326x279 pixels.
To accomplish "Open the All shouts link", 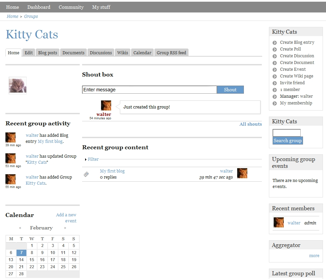I will point(251,124).
